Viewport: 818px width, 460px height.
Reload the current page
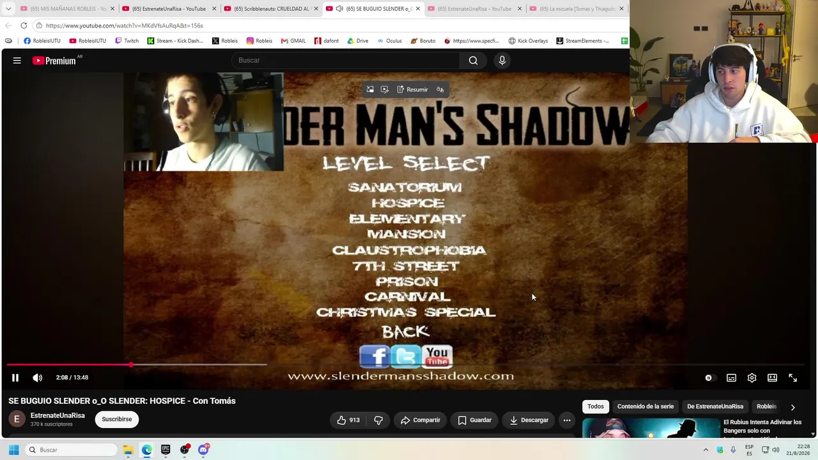click(x=24, y=26)
